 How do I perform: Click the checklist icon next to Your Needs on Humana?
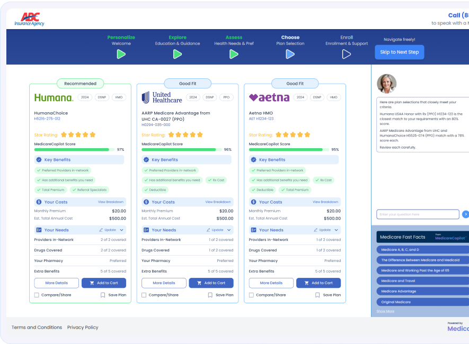(39, 230)
